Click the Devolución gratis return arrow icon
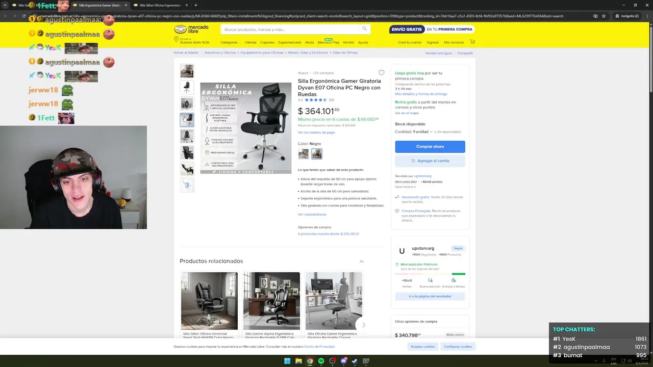Screen dimensions: 653x367 coord(397,197)
